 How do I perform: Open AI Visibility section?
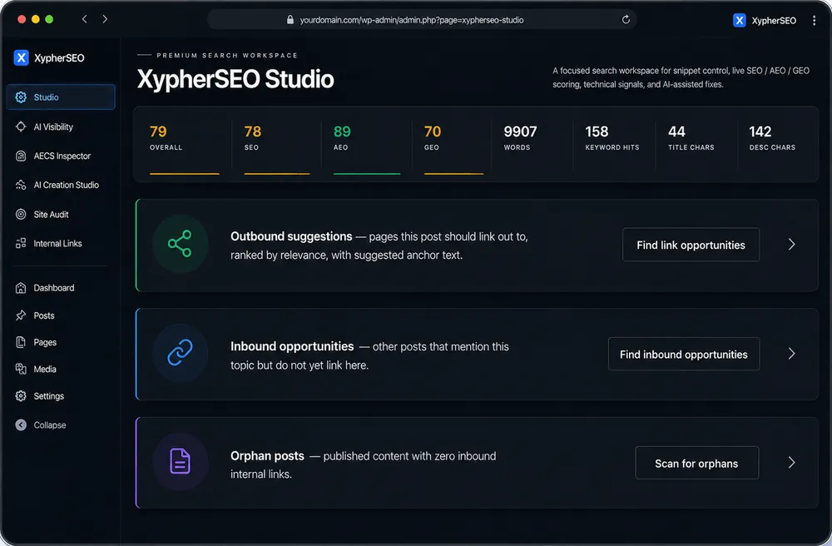pyautogui.click(x=53, y=127)
